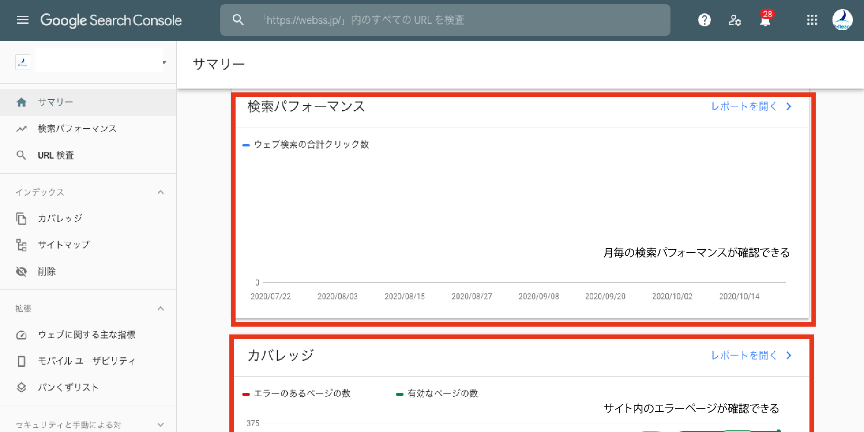
Task: Click the phone icon for モバイル ユーザビリティ
Action: tap(22, 361)
